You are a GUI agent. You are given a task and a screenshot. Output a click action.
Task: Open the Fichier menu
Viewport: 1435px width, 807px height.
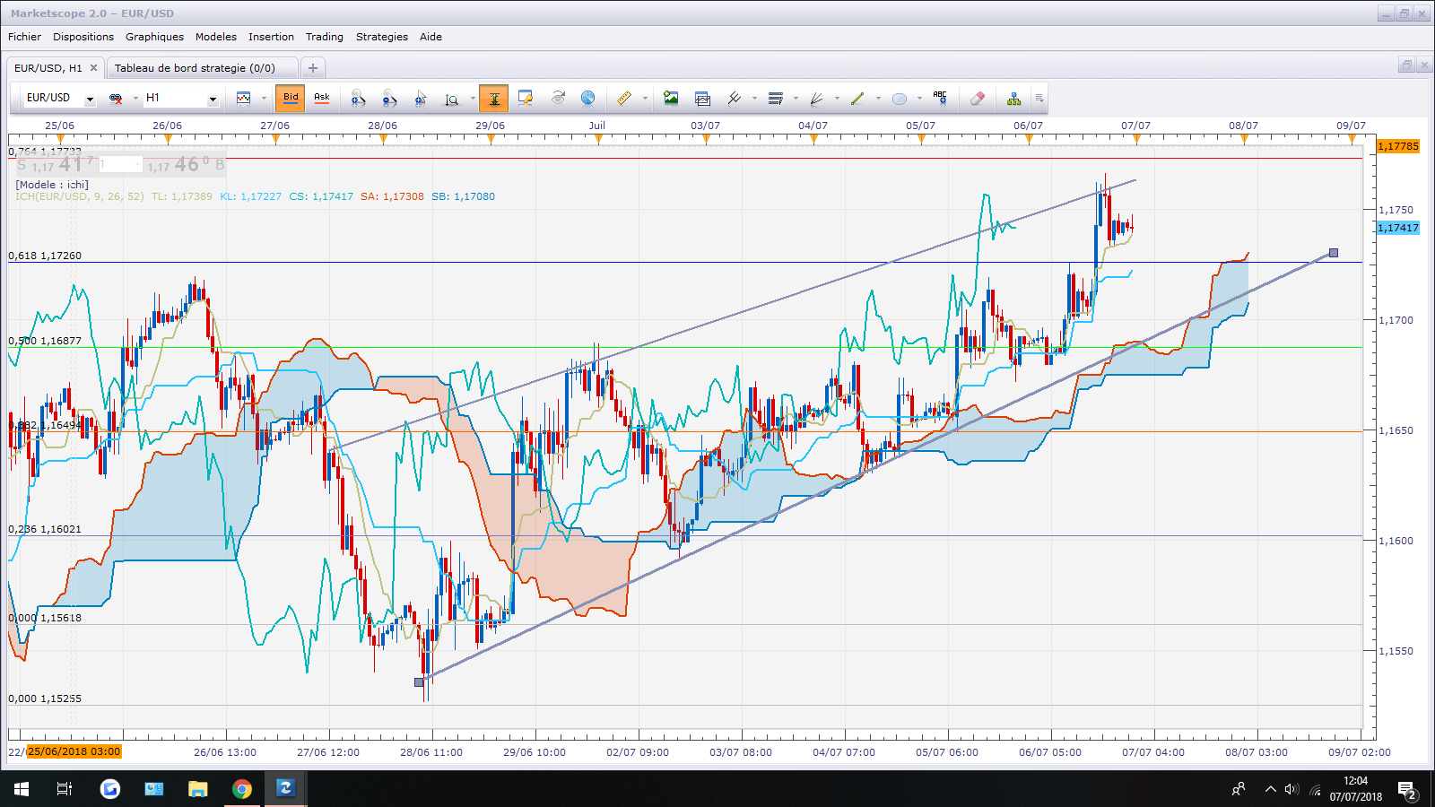(x=24, y=37)
